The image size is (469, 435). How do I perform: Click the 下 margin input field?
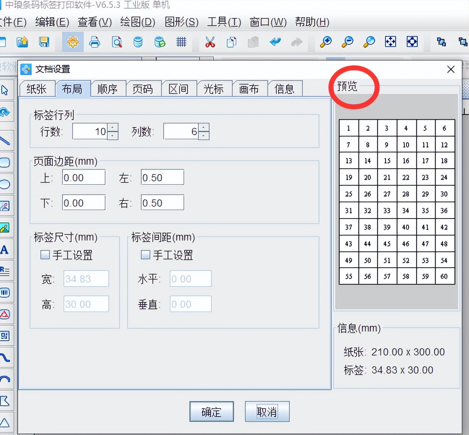[x=84, y=203]
